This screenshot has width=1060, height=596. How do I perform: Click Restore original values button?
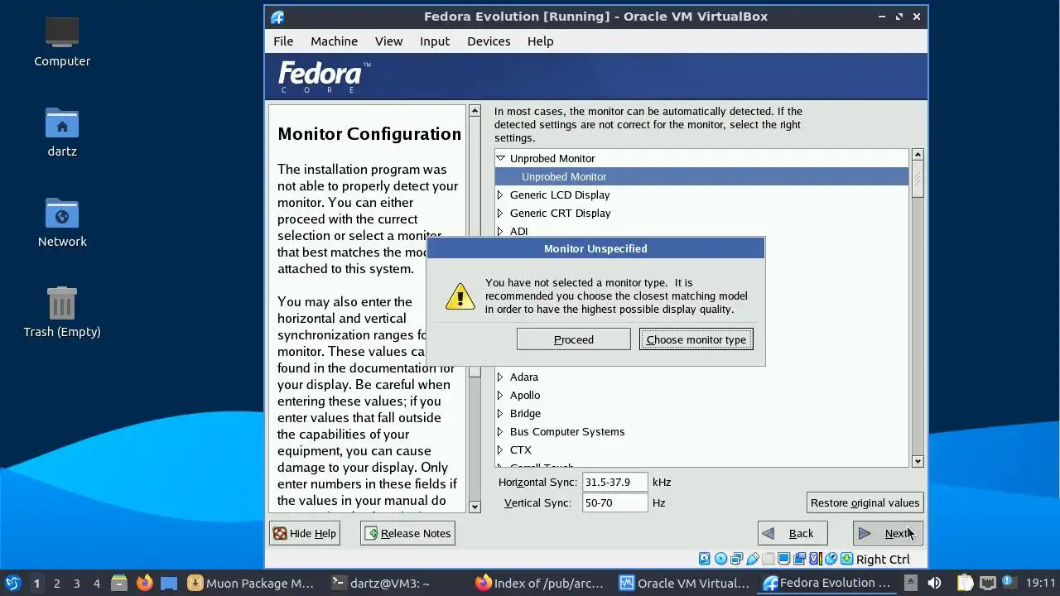pyautogui.click(x=865, y=502)
